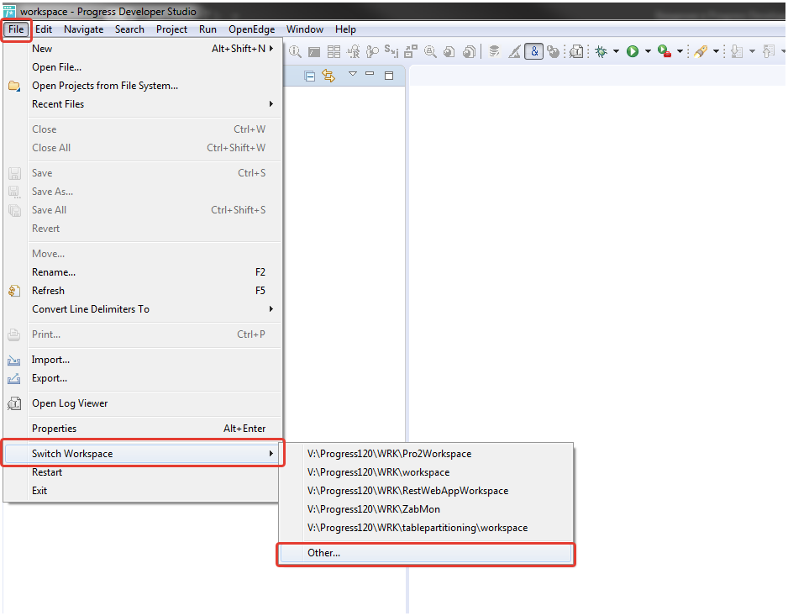Click the Export icon beside Export...
Screen dimensions: 788x616
click(x=14, y=379)
